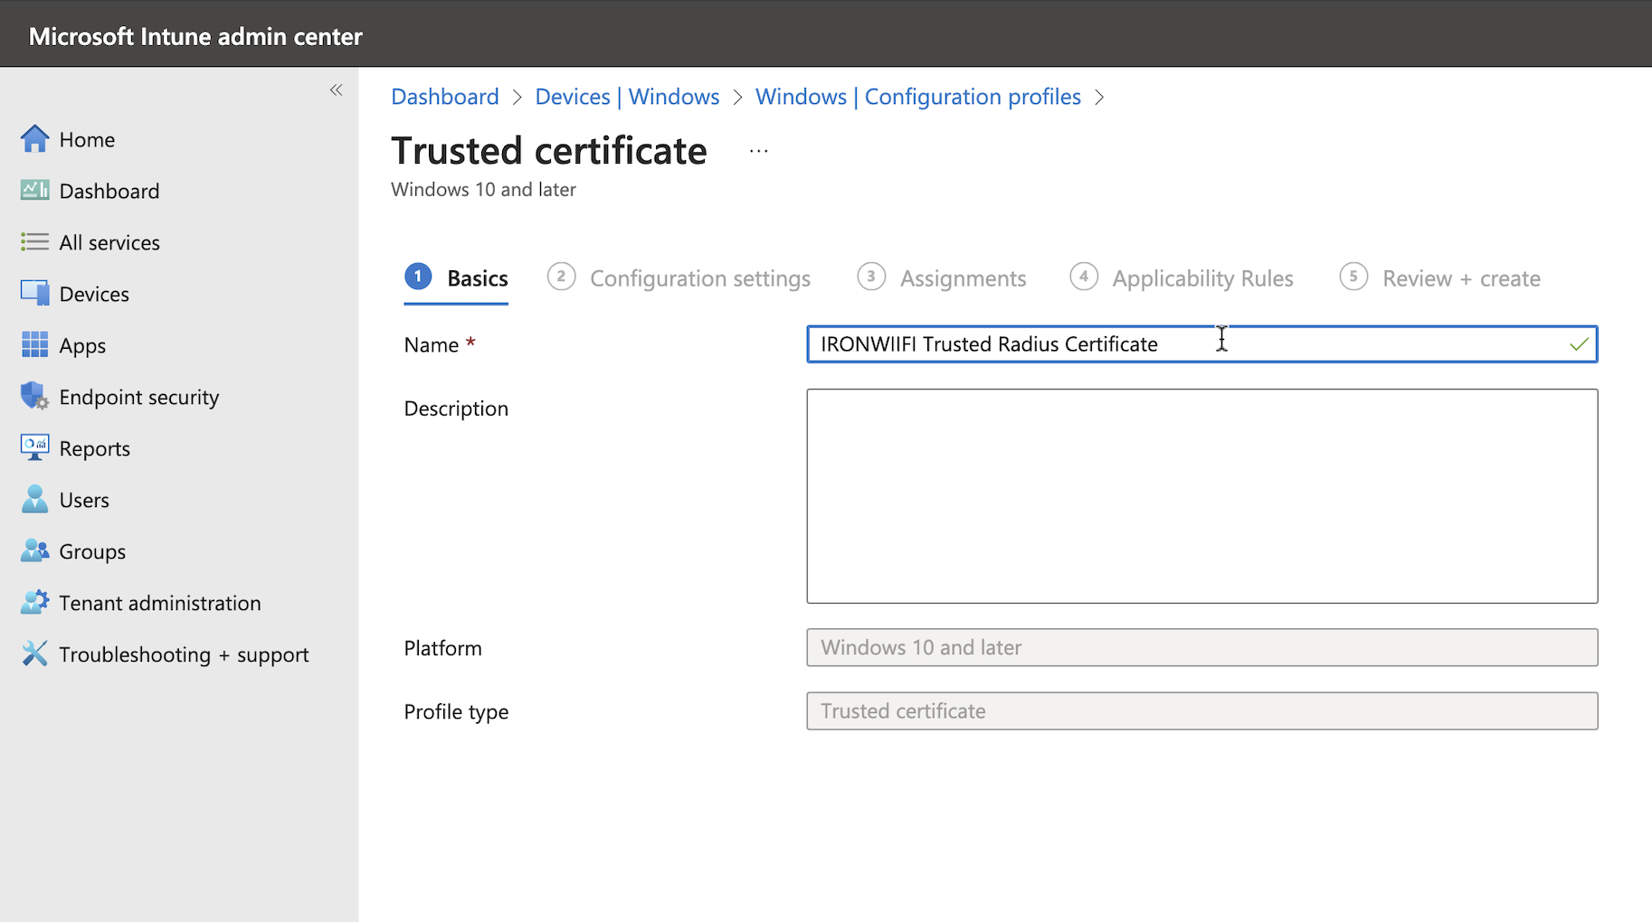Click the All services list icon
1652x922 pixels.
point(33,241)
